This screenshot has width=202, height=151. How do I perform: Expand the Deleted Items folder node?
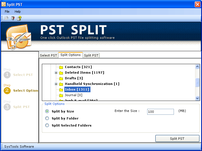coord(56,73)
